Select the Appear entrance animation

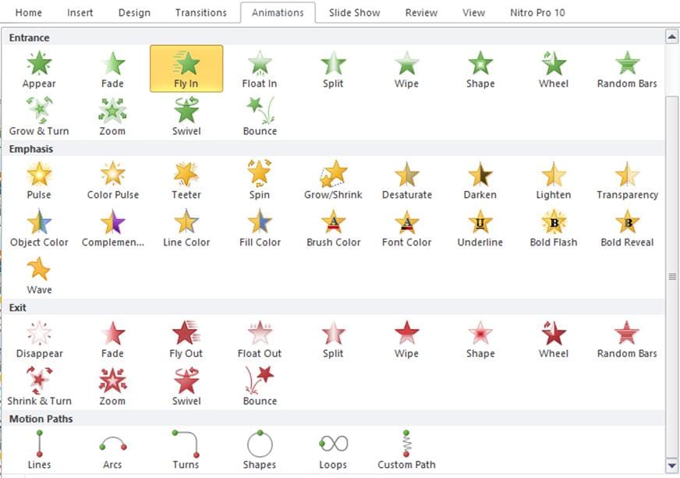click(x=39, y=68)
